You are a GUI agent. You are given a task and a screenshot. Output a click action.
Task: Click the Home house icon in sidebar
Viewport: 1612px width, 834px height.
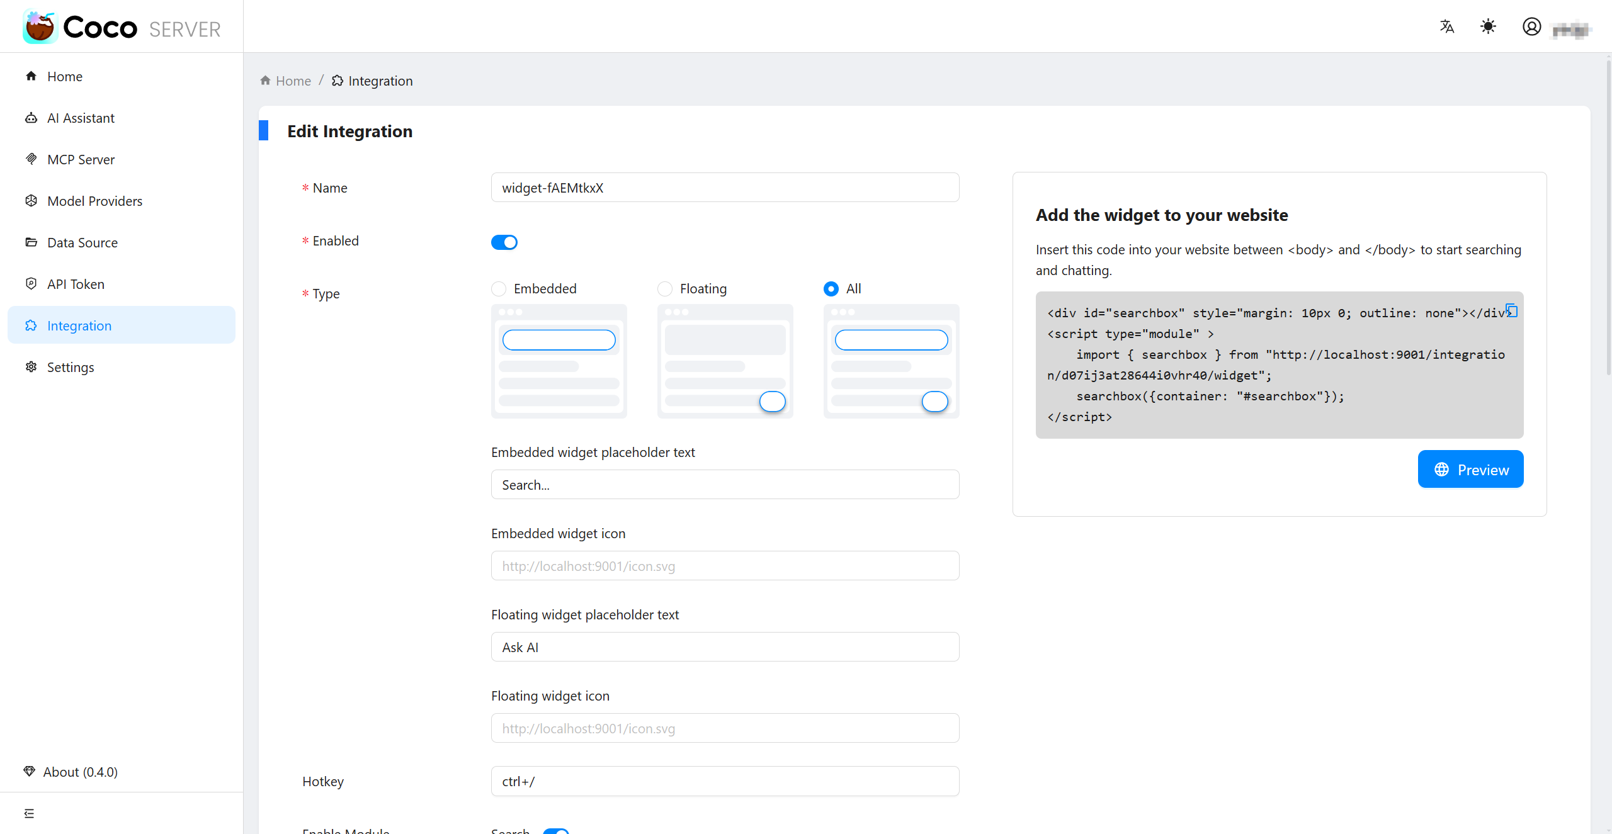coord(31,76)
